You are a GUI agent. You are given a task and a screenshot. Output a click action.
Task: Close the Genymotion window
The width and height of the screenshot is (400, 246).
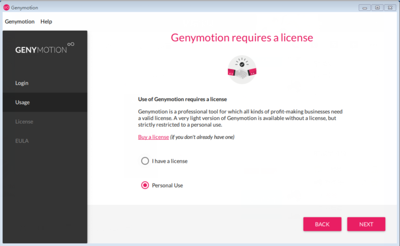390,8
